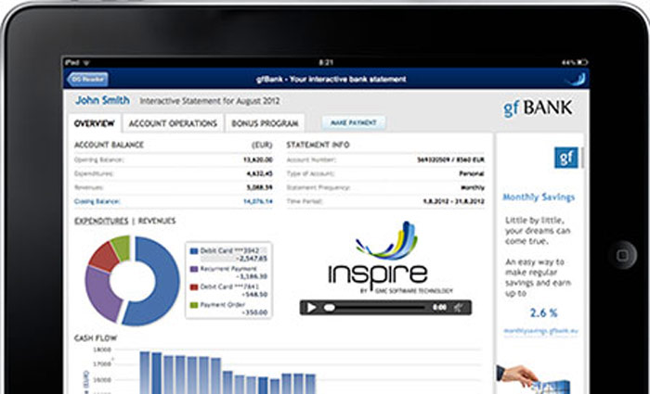Click the 14,076.14 closing balance value
650x394 pixels.
258,201
